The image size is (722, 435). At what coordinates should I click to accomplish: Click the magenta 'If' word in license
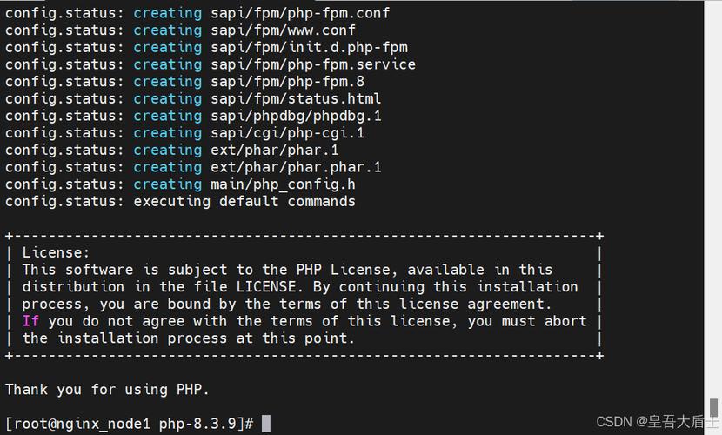(30, 320)
